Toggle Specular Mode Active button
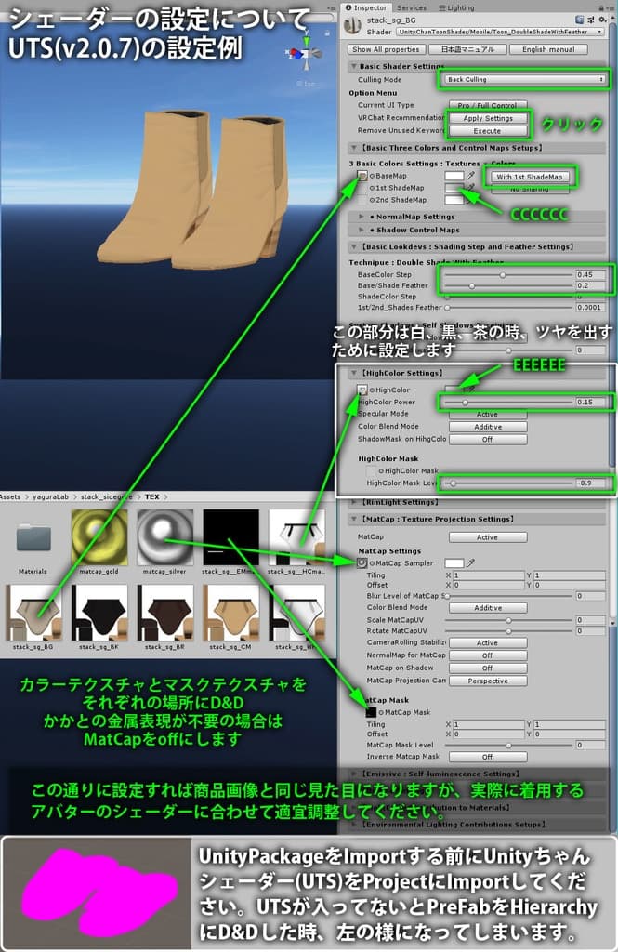This screenshot has width=618, height=952. [488, 414]
